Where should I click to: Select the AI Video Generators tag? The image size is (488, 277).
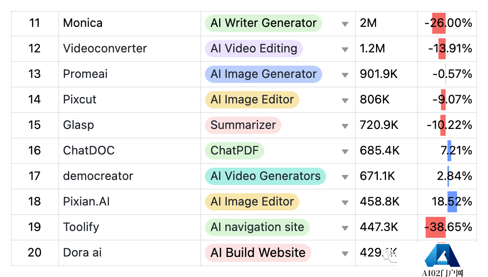pos(265,176)
